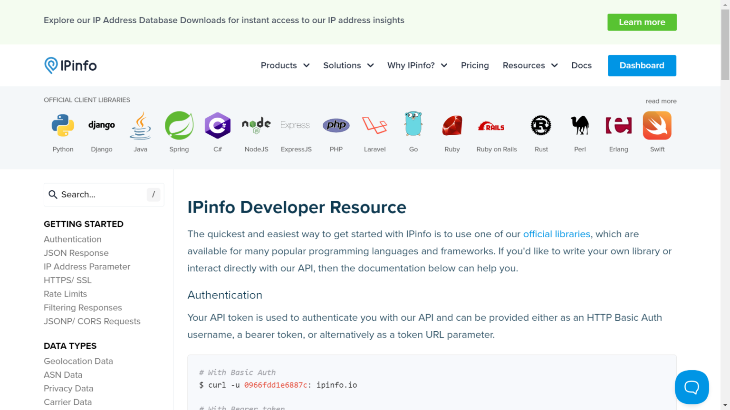Expand the Solutions dropdown menu

[348, 65]
